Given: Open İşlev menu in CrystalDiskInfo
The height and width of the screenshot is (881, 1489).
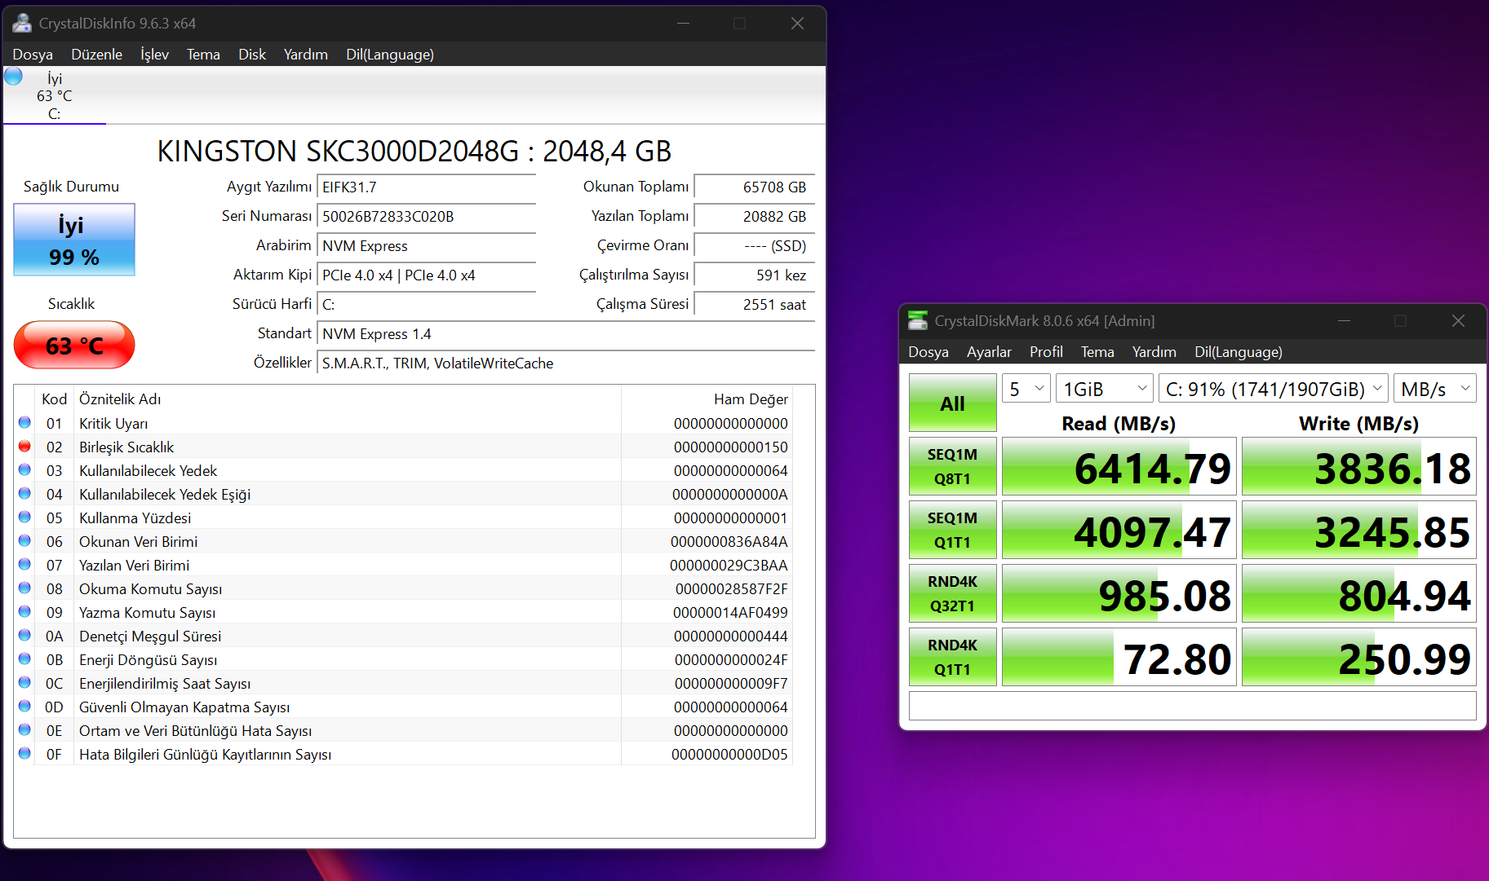Looking at the screenshot, I should [155, 55].
